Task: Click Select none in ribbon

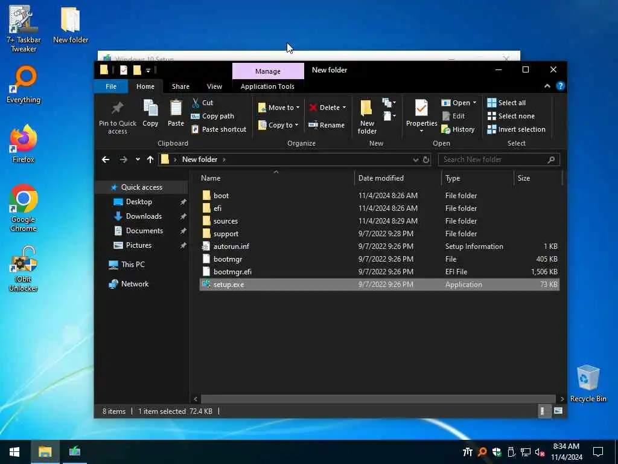Action: click(x=511, y=116)
